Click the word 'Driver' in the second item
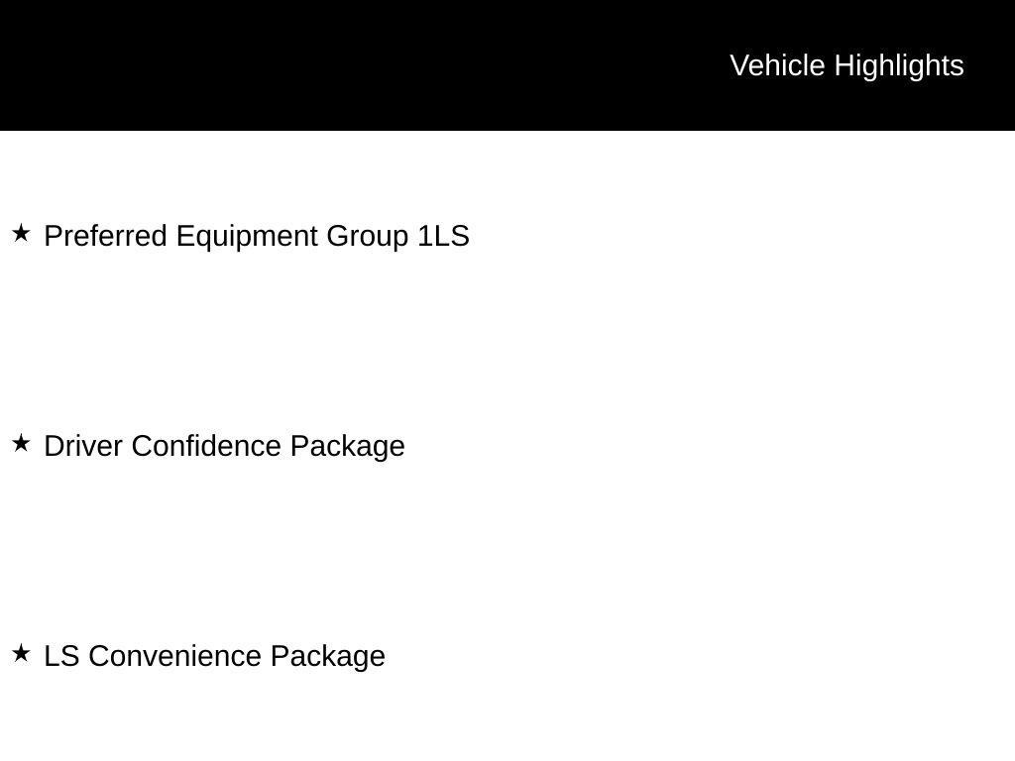 coord(84,447)
